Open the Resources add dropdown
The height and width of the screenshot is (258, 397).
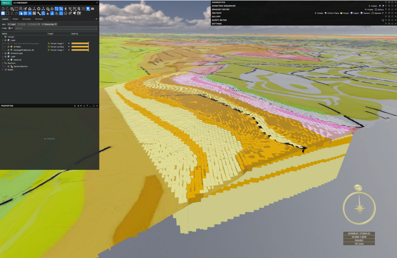pos(49,24)
